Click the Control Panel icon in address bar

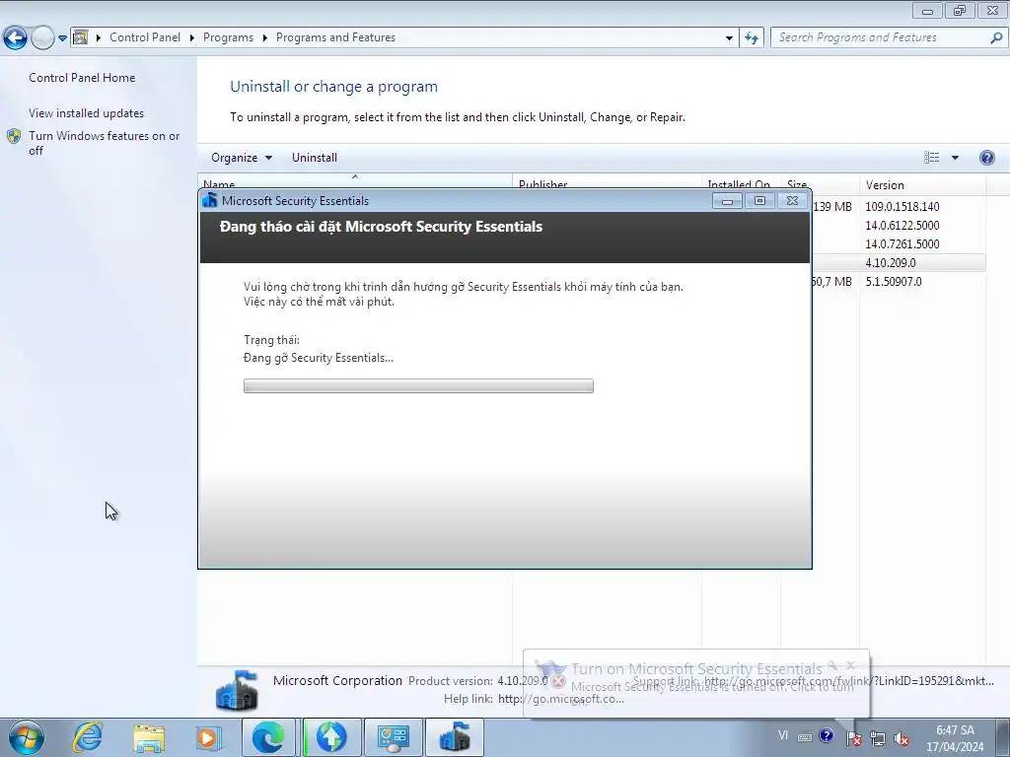(80, 37)
